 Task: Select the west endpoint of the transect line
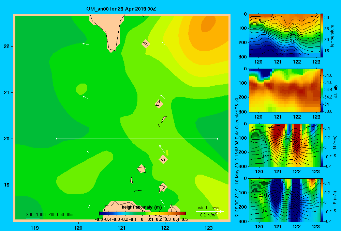57,139
